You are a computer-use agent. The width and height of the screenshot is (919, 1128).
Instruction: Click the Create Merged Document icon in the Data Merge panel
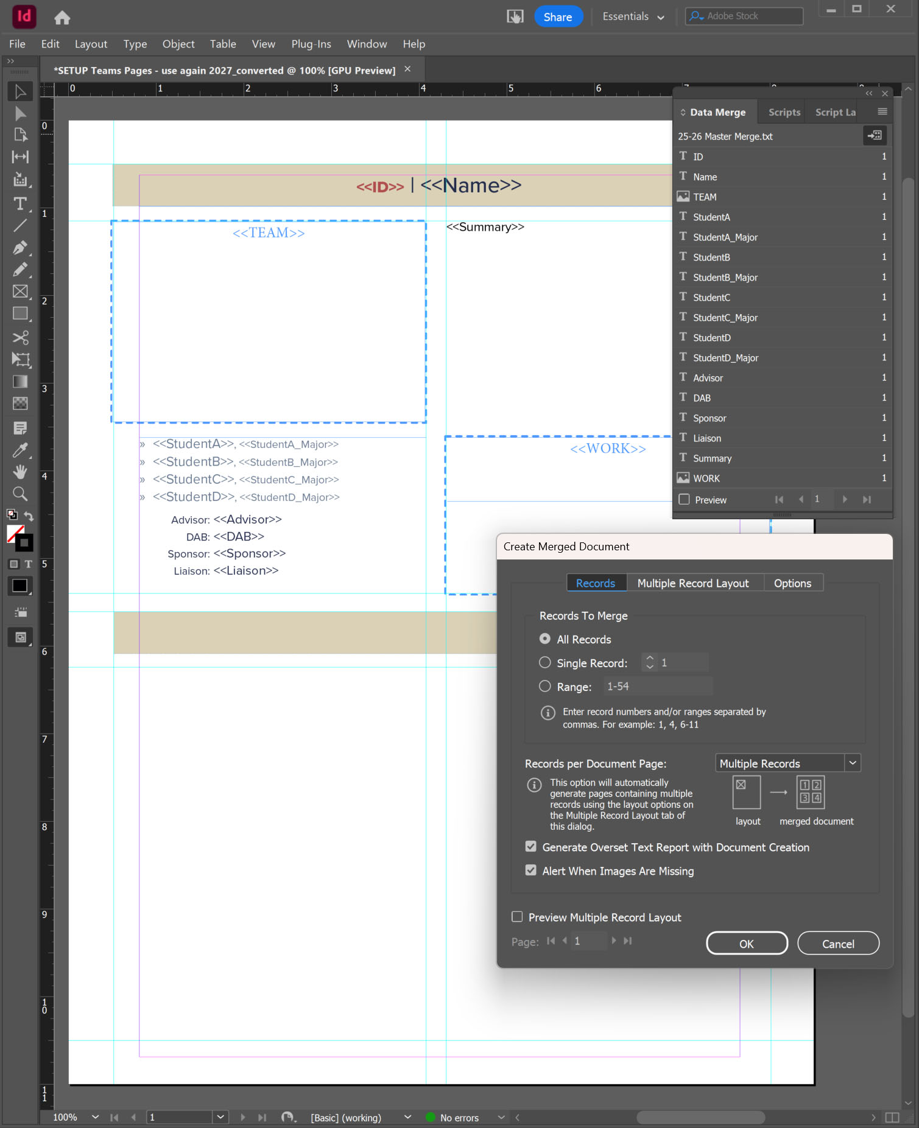(875, 136)
